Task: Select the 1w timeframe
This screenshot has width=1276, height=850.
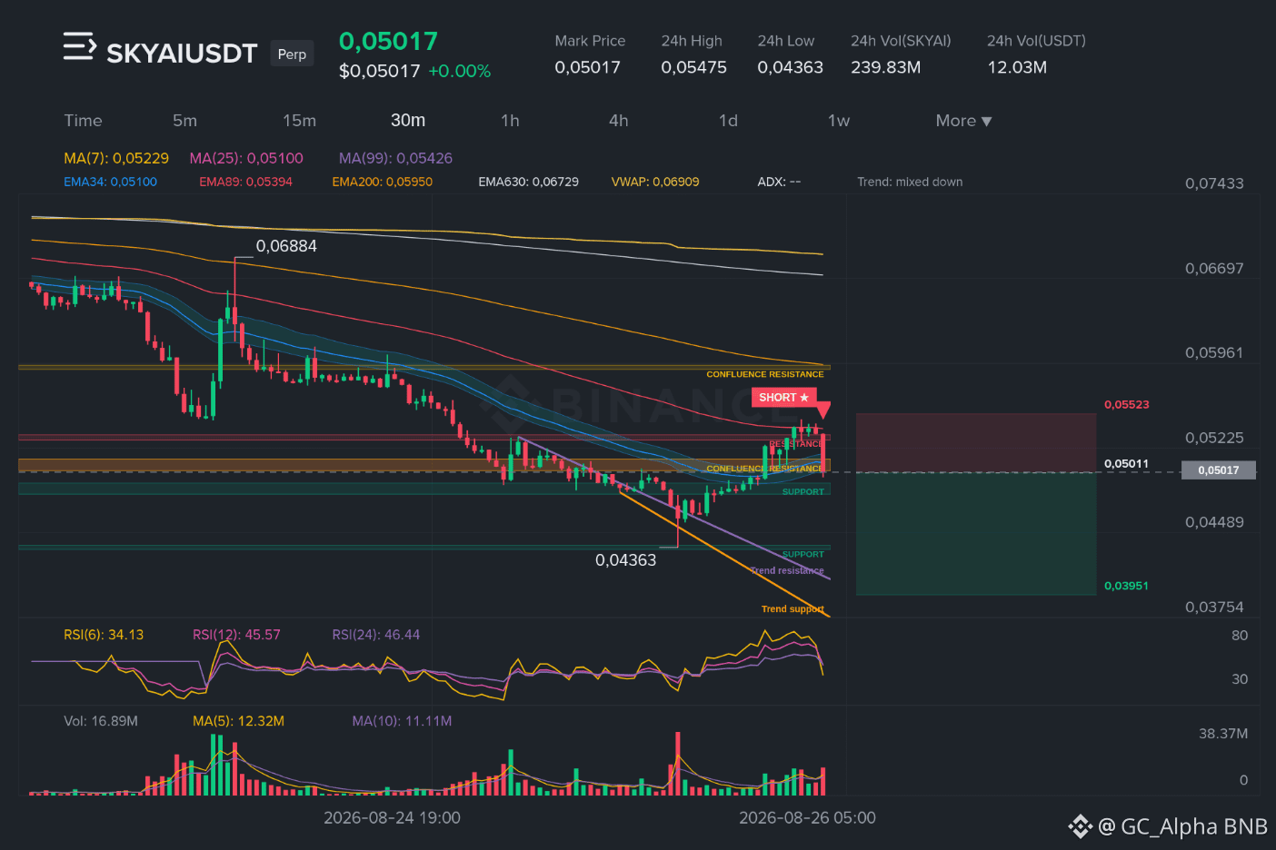Action: pyautogui.click(x=839, y=121)
